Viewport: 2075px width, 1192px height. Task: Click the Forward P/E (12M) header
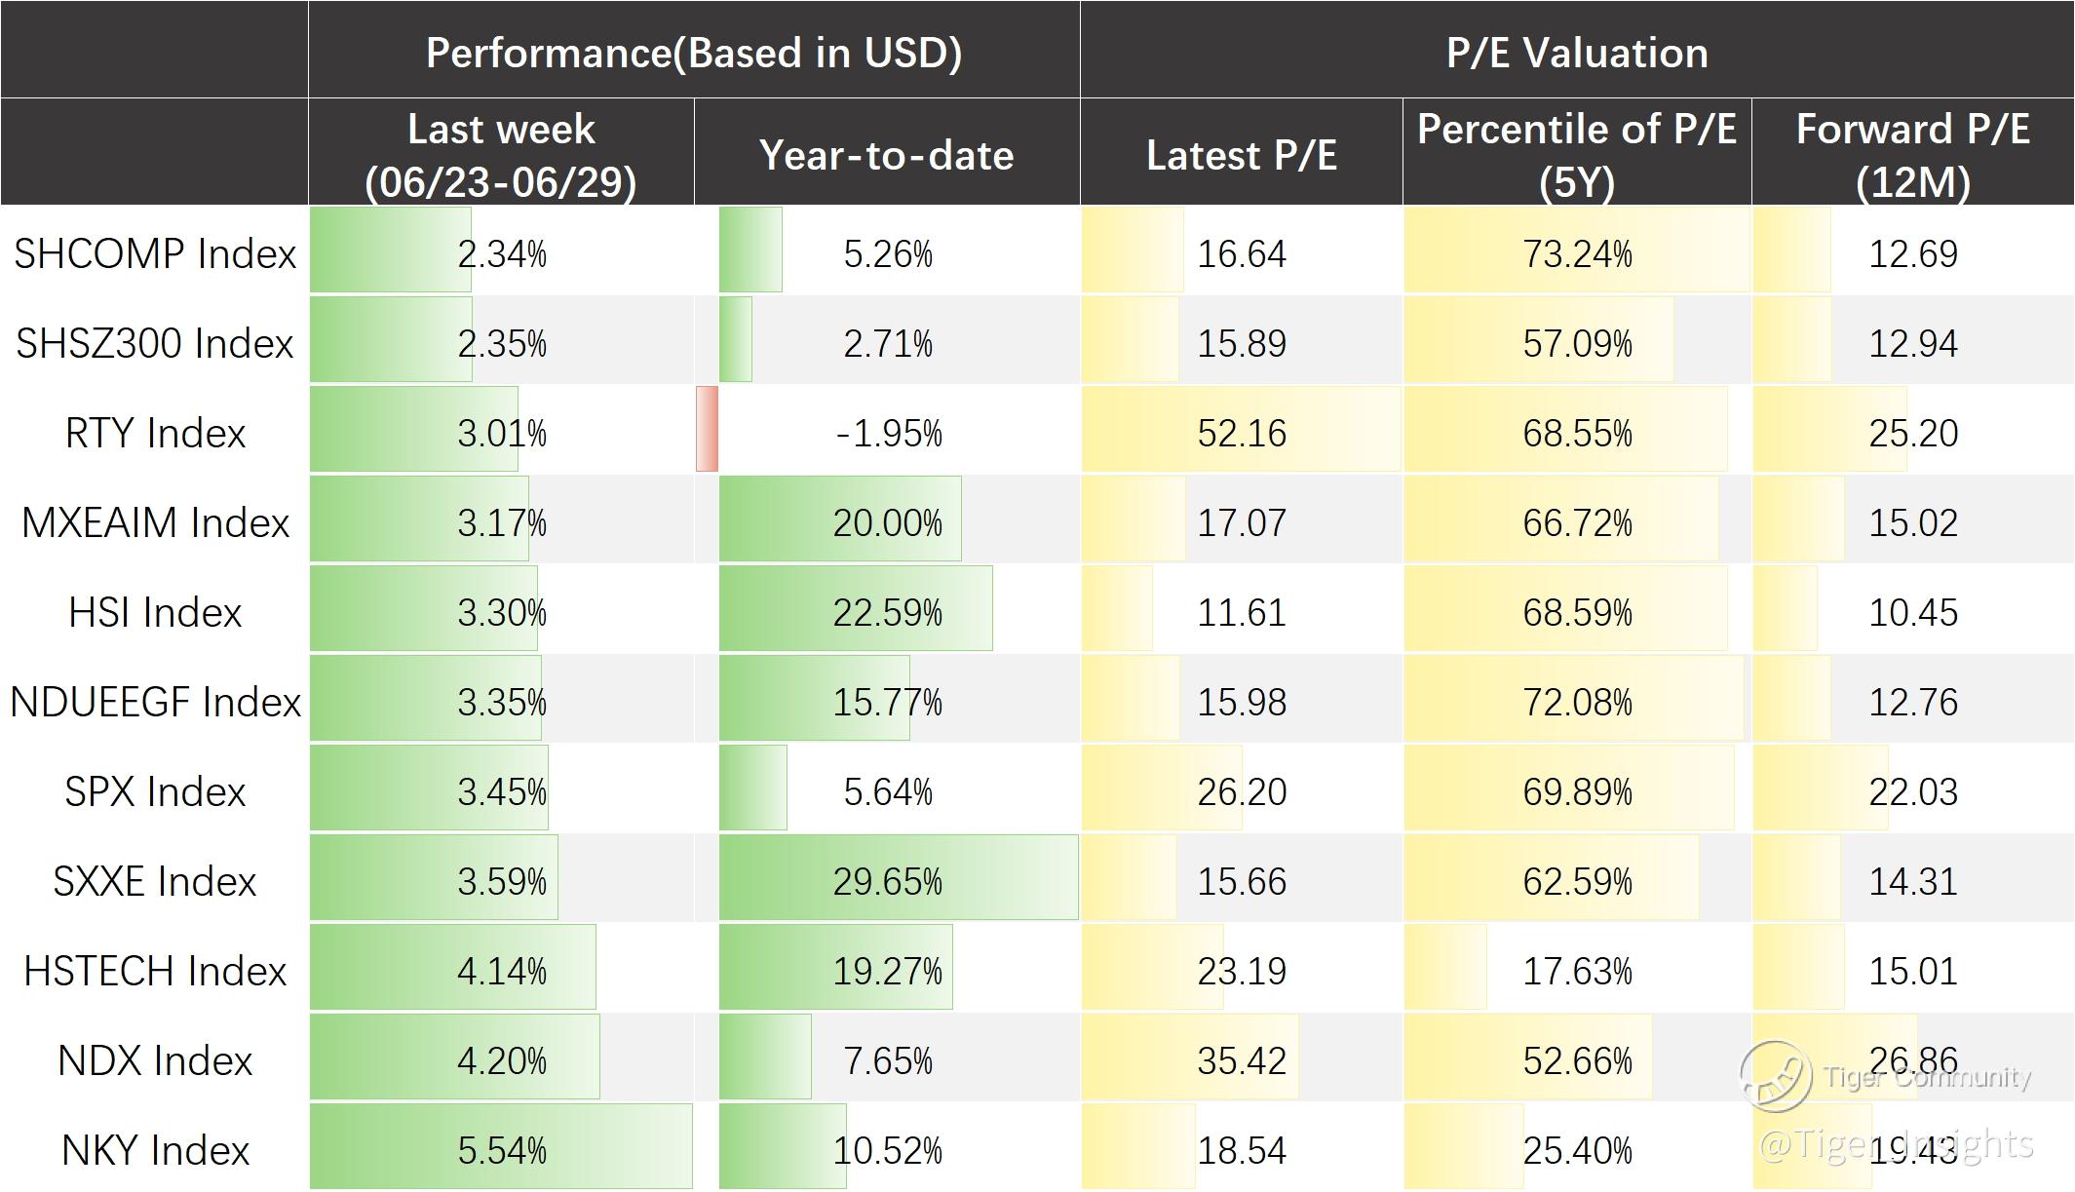1912,154
